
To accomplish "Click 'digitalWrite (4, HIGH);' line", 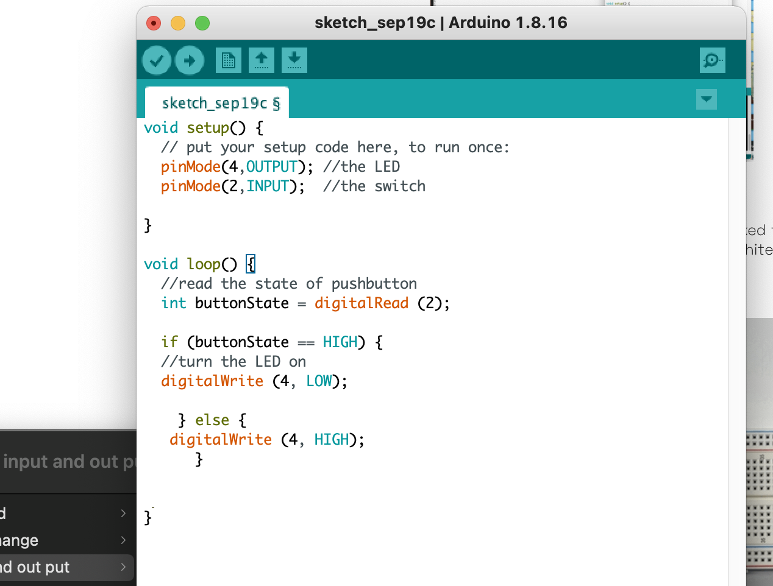I will tap(267, 440).
